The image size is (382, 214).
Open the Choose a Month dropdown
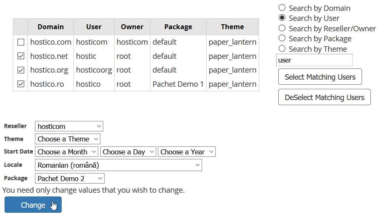pyautogui.click(x=67, y=152)
